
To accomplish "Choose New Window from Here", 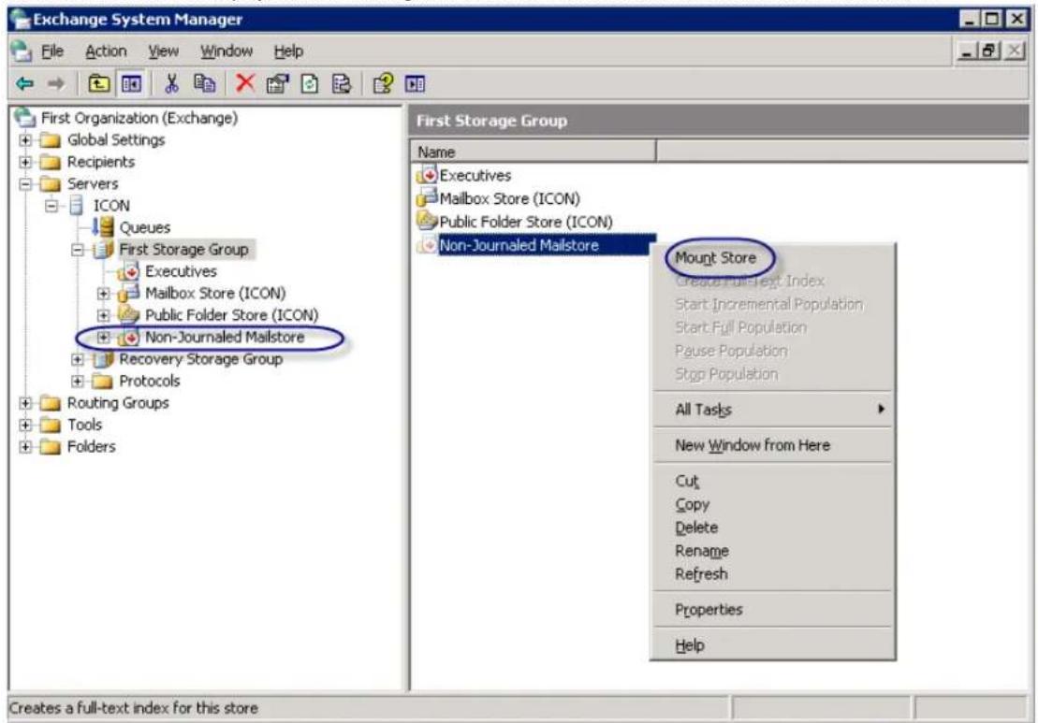I will tap(773, 445).
